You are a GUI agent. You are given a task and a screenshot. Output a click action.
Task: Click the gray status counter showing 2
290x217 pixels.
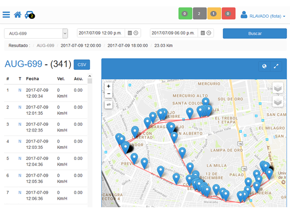[x=200, y=14]
